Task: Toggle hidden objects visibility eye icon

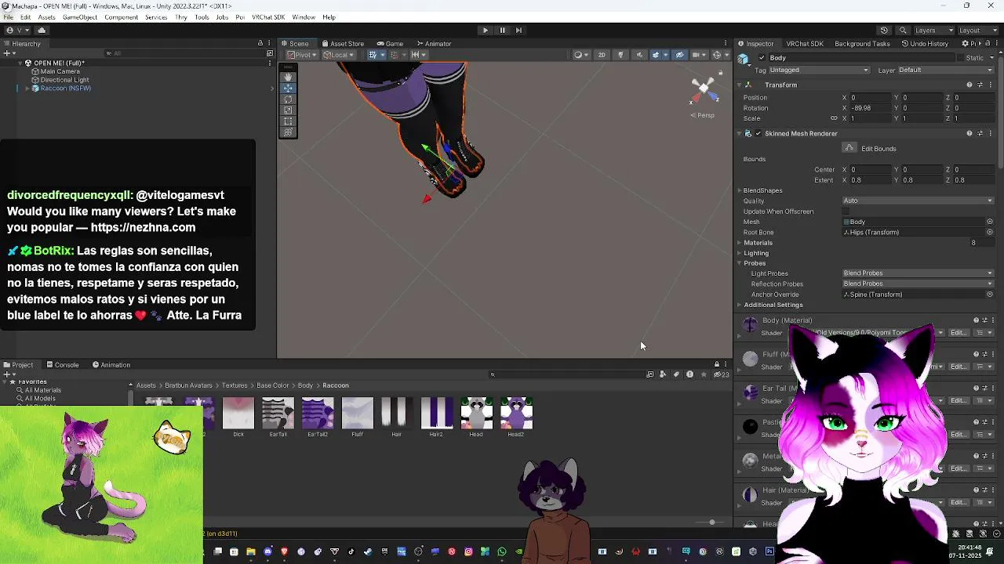Action: point(680,55)
